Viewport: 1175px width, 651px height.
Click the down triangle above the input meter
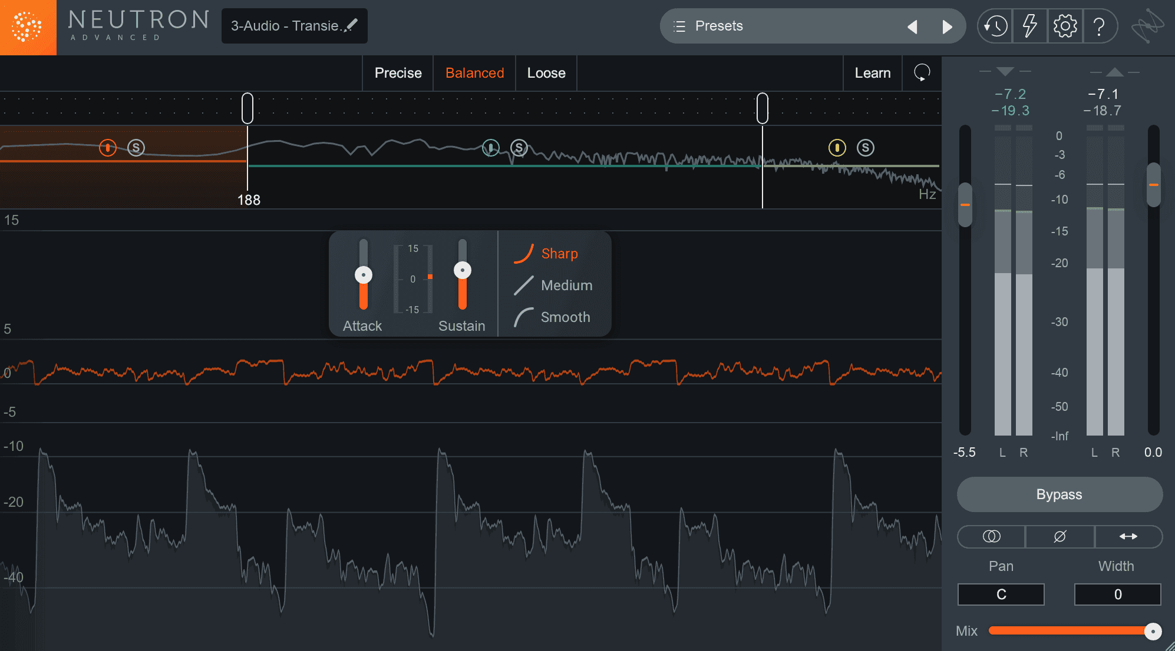(1005, 71)
